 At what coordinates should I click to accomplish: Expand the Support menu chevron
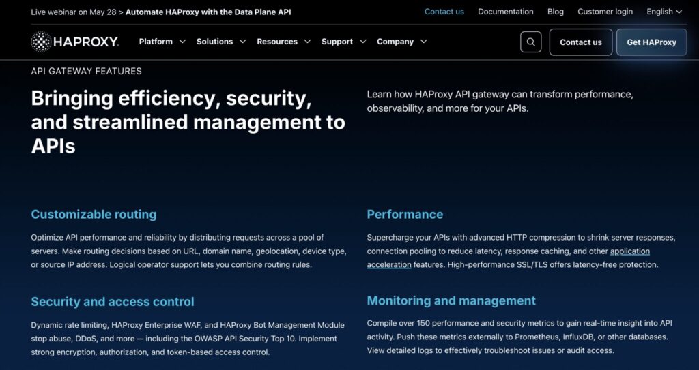click(363, 42)
